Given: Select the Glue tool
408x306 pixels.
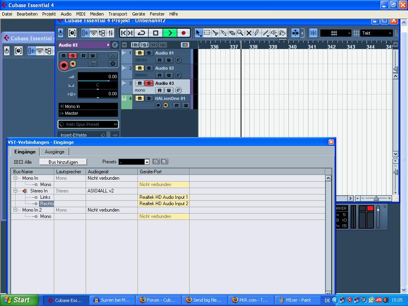Looking at the screenshot, I should coord(224,33).
